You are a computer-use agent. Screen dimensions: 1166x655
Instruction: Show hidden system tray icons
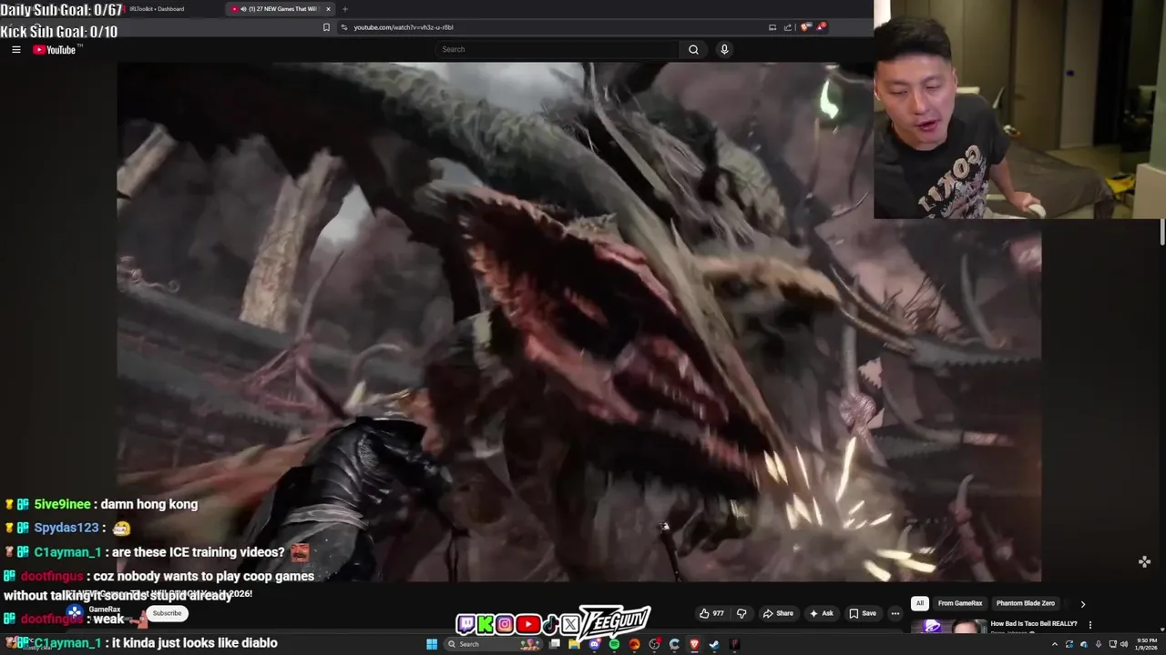(1055, 644)
